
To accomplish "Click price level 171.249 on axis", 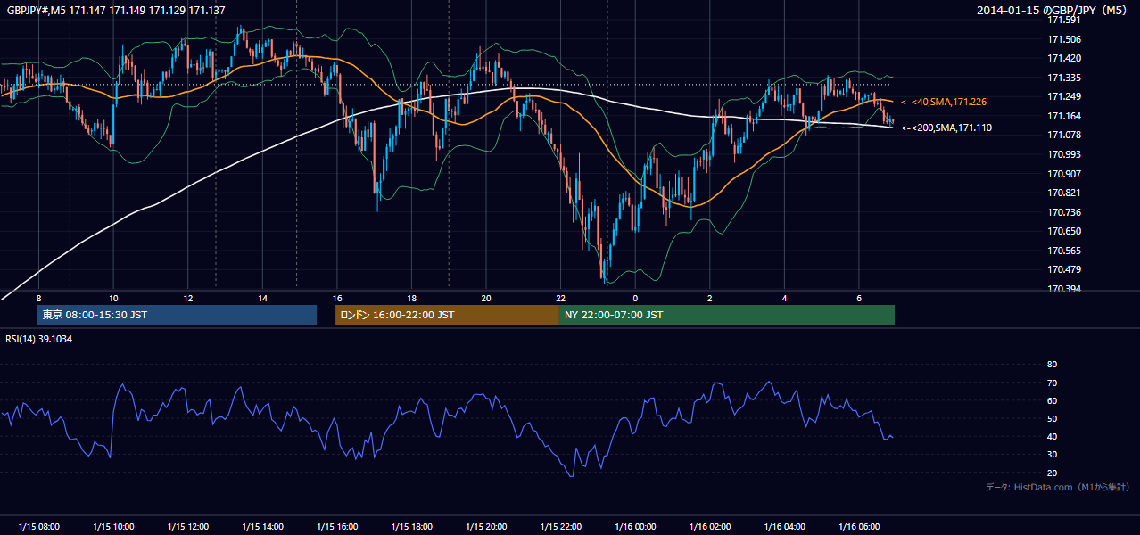I will [1064, 97].
